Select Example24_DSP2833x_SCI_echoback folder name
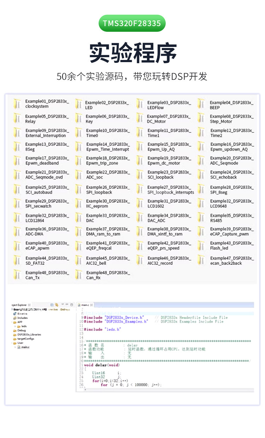The height and width of the screenshot is (438, 265). tap(232, 175)
